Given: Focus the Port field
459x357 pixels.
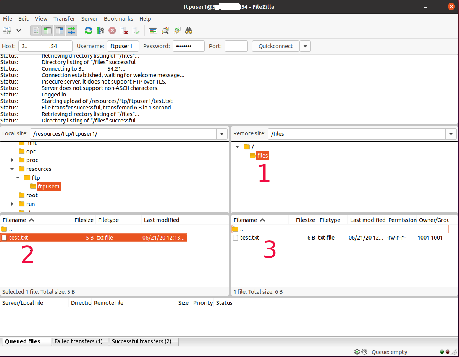Looking at the screenshot, I should coord(236,46).
